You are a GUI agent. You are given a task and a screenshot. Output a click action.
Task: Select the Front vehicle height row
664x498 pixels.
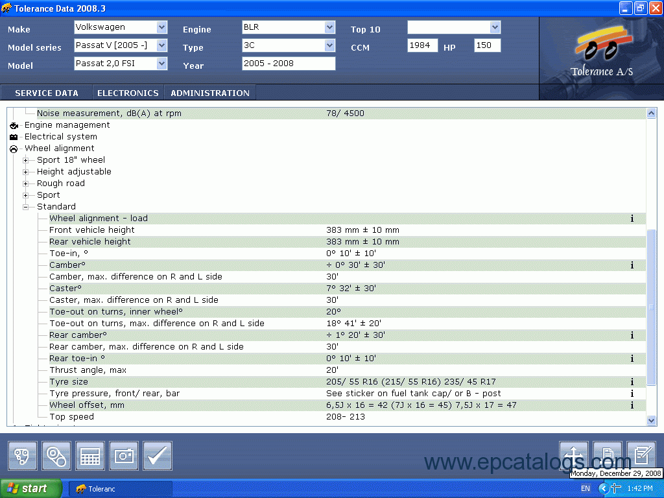[x=348, y=230]
